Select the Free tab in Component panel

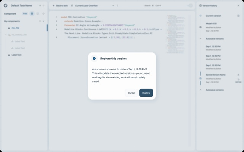pyautogui.click(x=24, y=13)
